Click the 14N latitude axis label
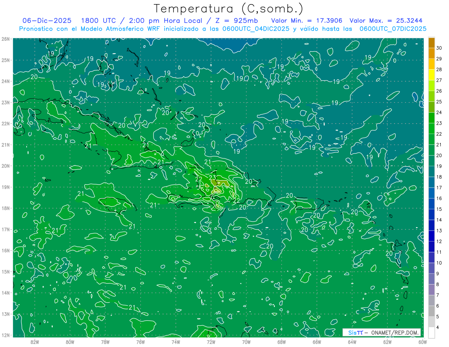This screenshot has height=347, width=449. (6, 293)
